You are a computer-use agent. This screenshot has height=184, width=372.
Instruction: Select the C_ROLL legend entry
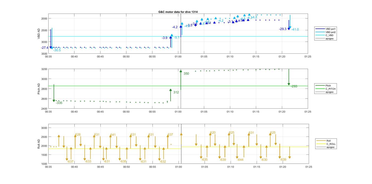click(331, 144)
